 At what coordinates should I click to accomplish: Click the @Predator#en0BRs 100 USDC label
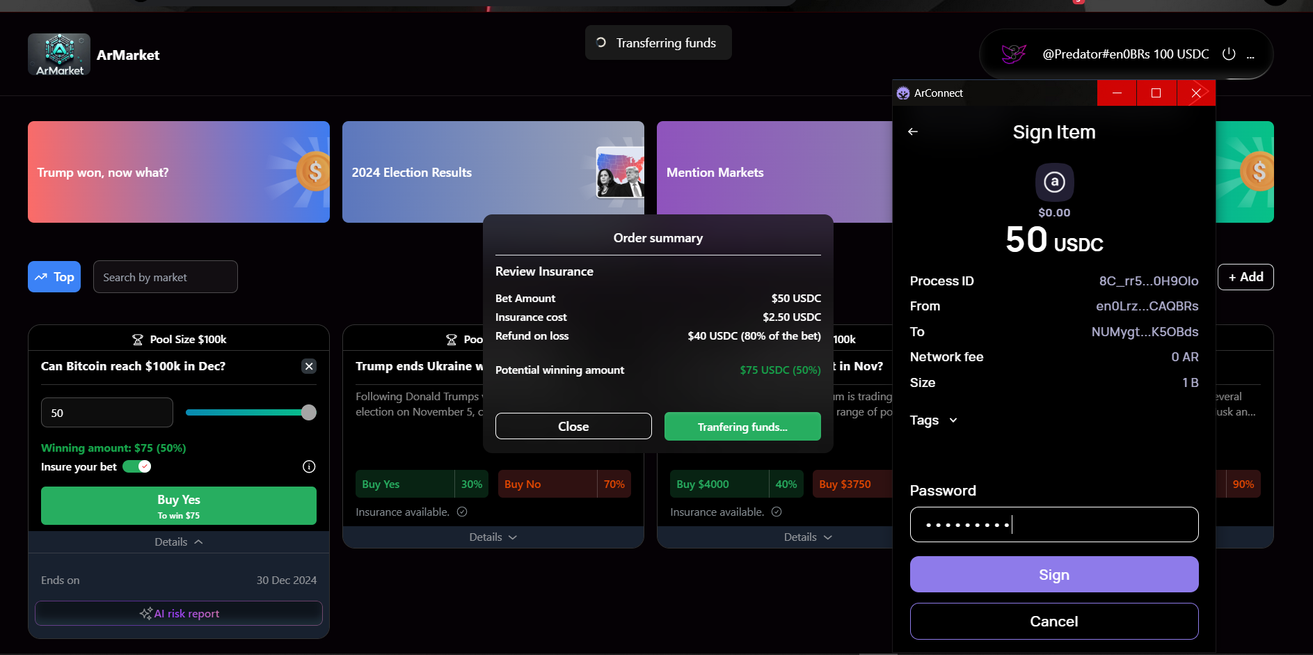pos(1126,54)
